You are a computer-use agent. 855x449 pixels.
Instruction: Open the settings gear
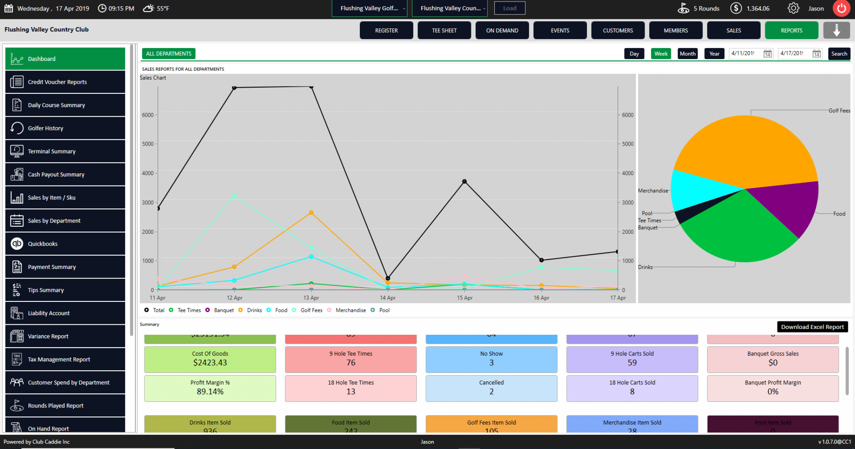(x=793, y=8)
